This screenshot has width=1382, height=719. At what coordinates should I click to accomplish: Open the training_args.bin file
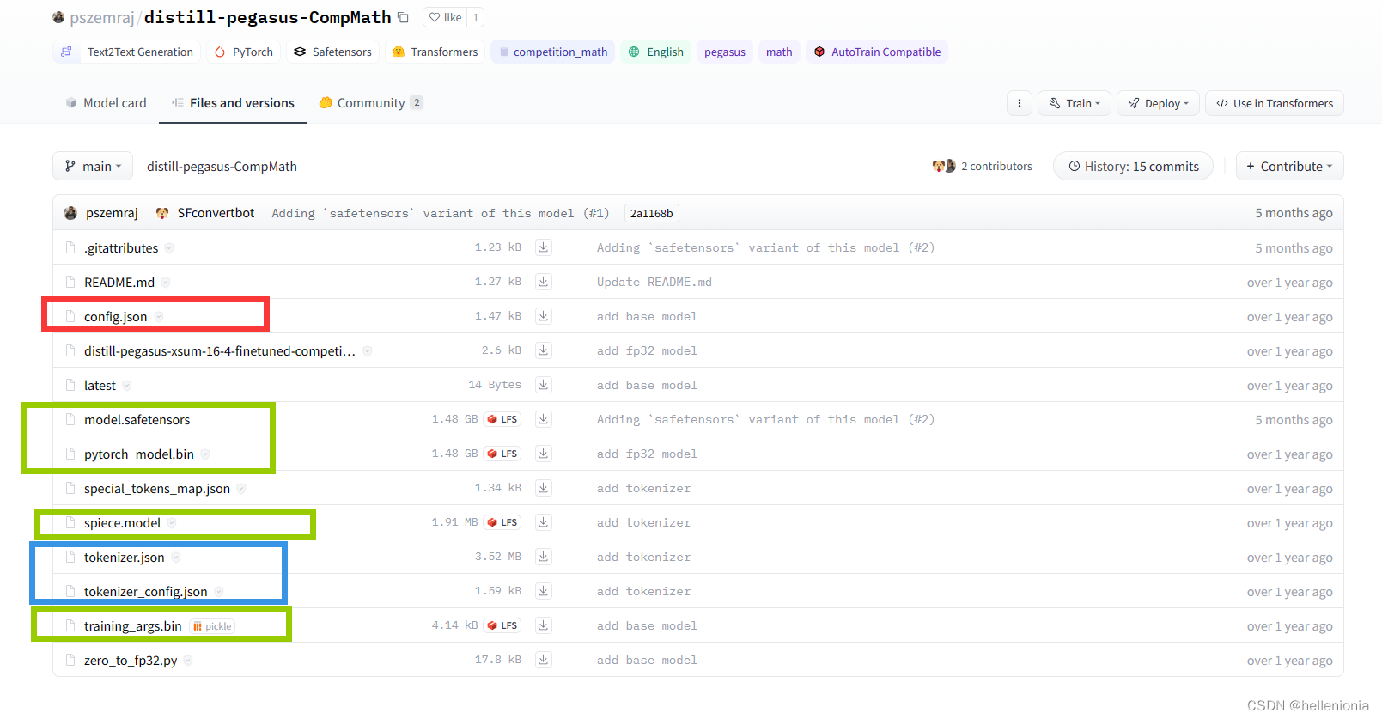133,626
